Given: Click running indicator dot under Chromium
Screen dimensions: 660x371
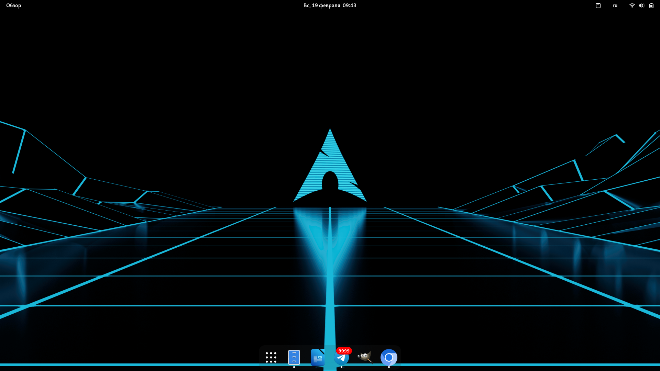Looking at the screenshot, I should coord(389,367).
